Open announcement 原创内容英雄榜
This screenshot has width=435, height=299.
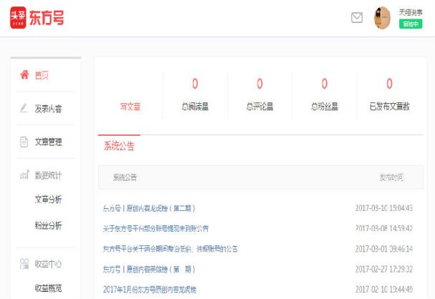click(149, 269)
